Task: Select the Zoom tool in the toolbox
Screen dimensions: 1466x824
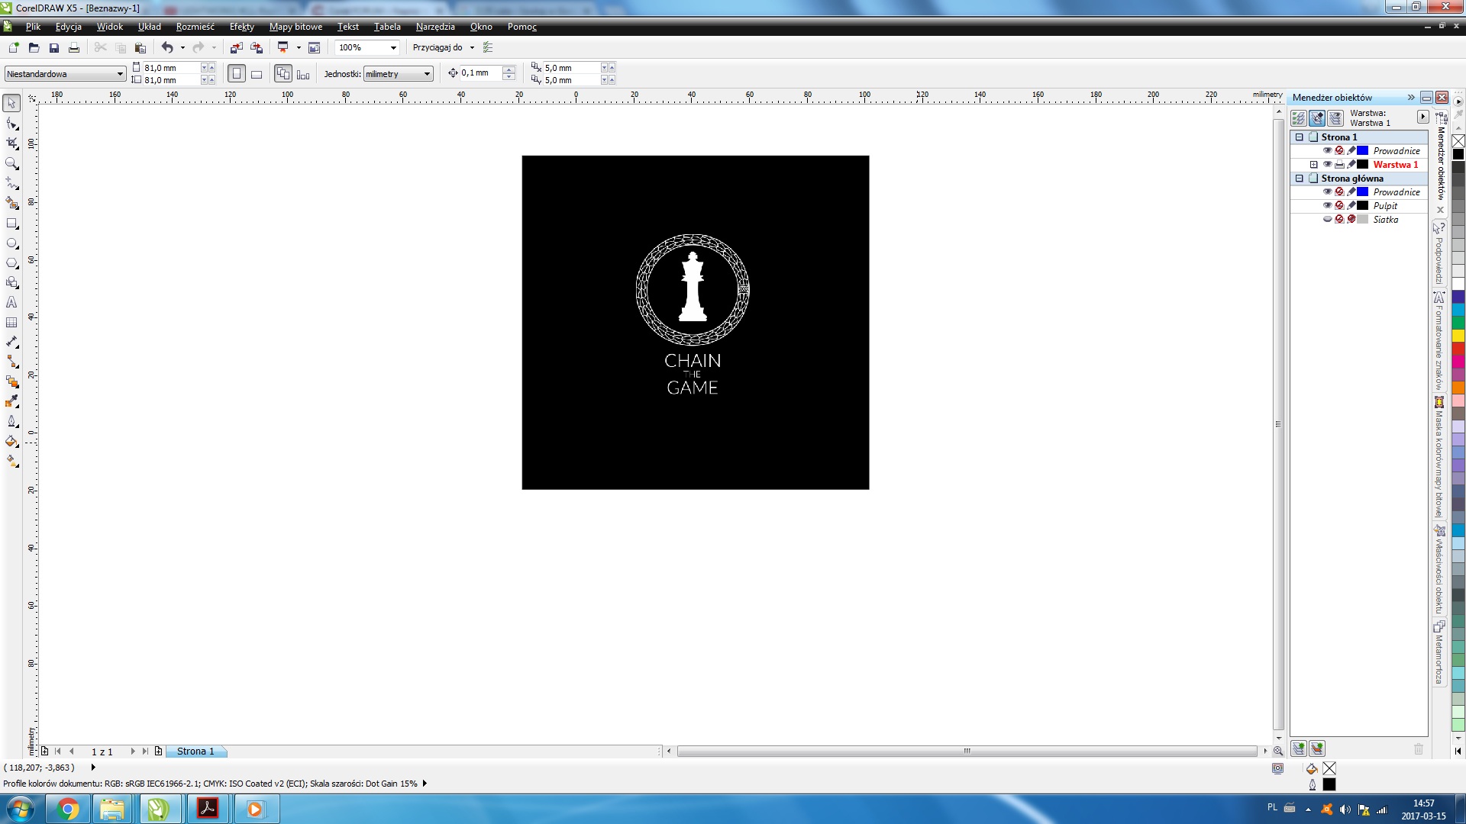Action: (x=11, y=163)
